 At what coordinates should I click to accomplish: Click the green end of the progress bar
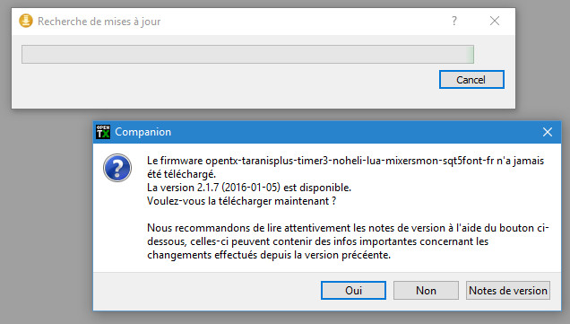[x=470, y=54]
